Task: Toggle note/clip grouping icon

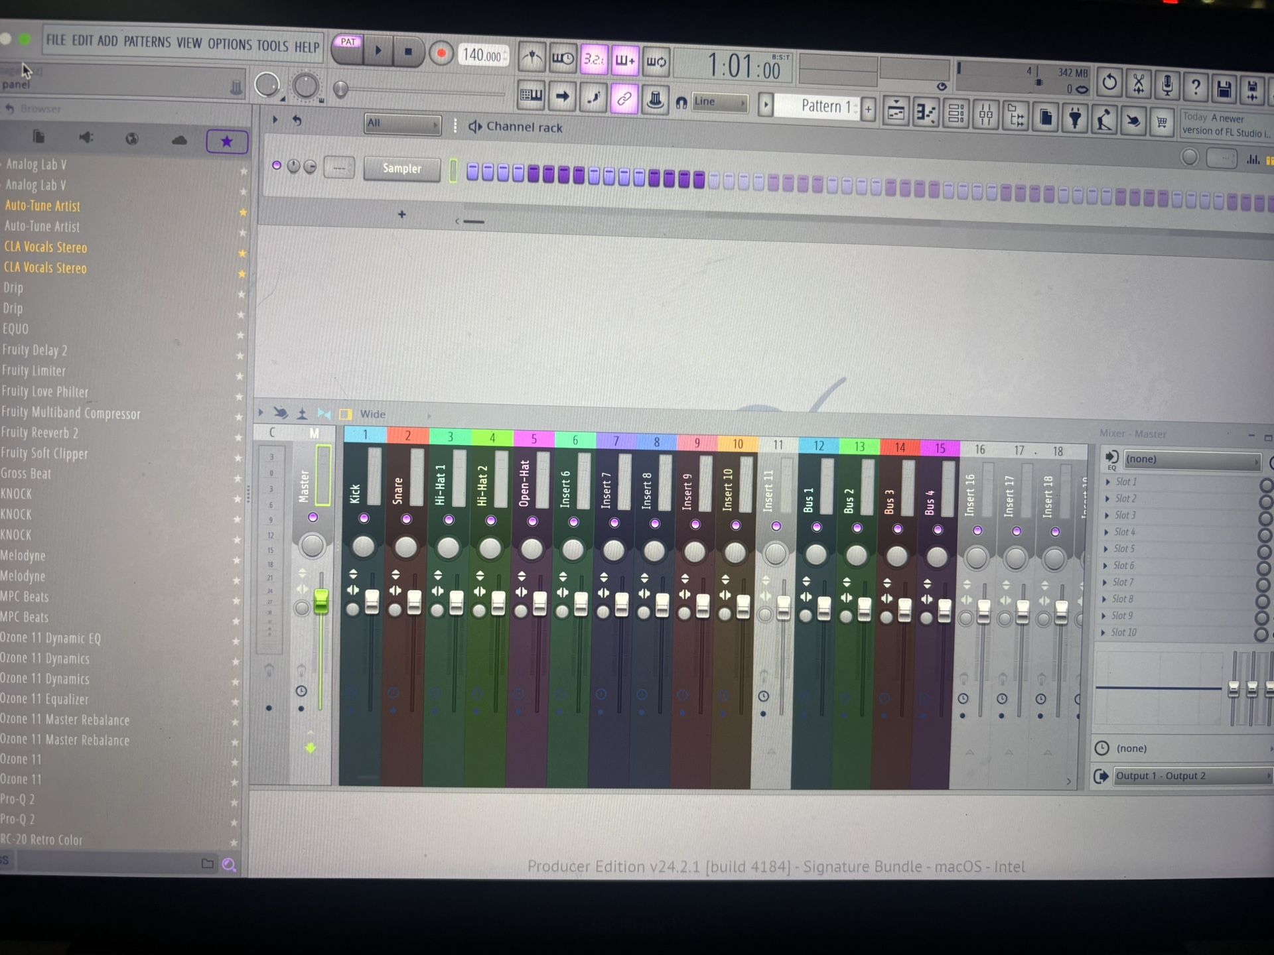Action: point(593,98)
